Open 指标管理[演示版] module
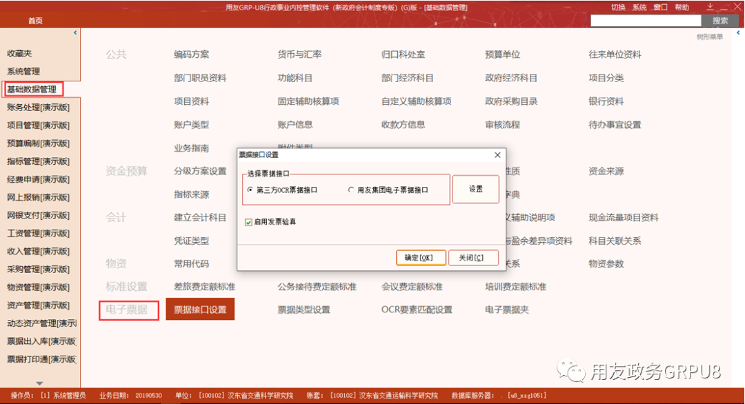The image size is (745, 404). 38,161
